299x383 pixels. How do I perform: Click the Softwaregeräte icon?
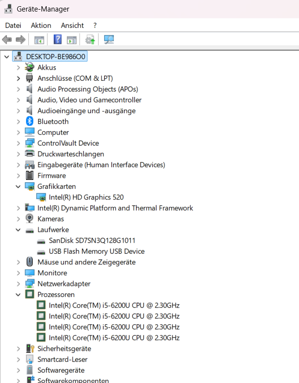coord(29,370)
